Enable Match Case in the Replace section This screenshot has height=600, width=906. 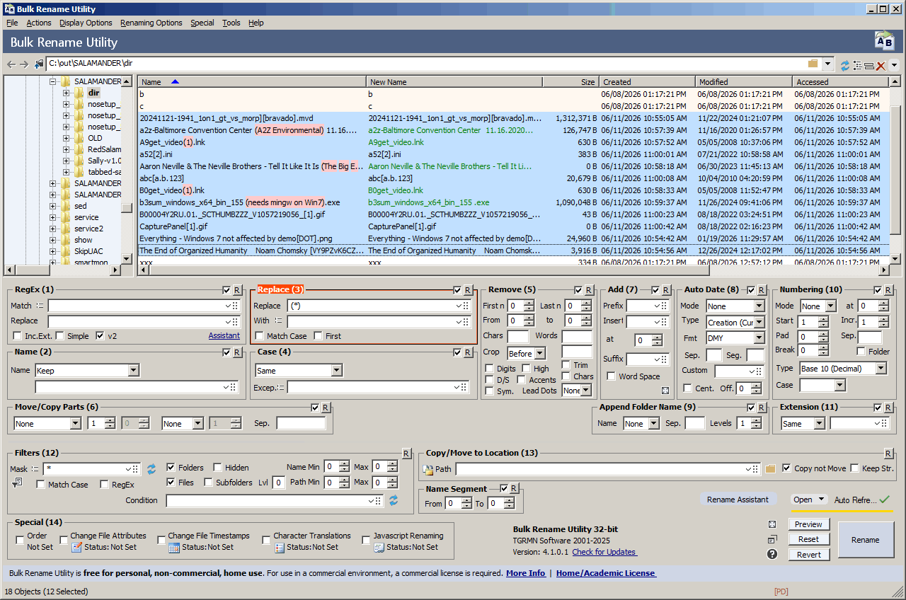click(260, 336)
